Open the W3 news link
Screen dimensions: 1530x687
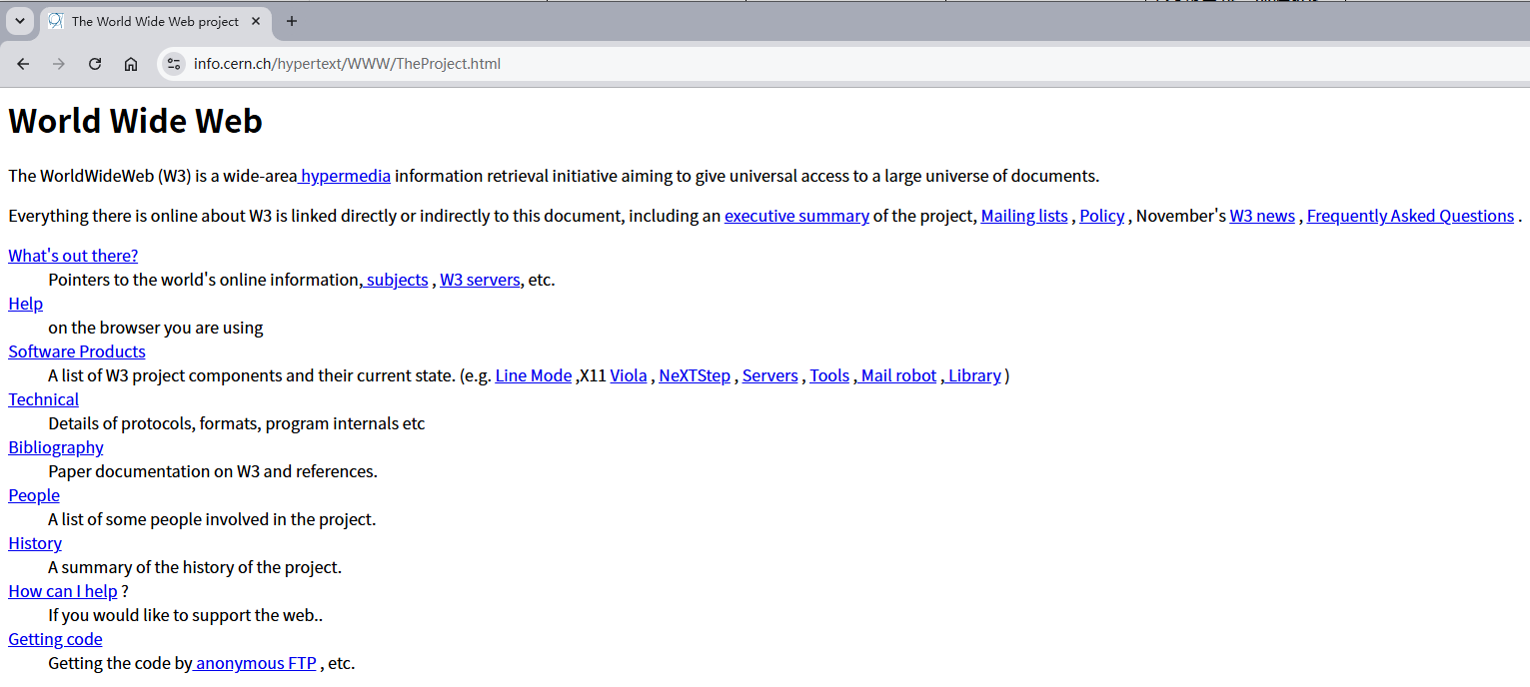tap(1262, 216)
